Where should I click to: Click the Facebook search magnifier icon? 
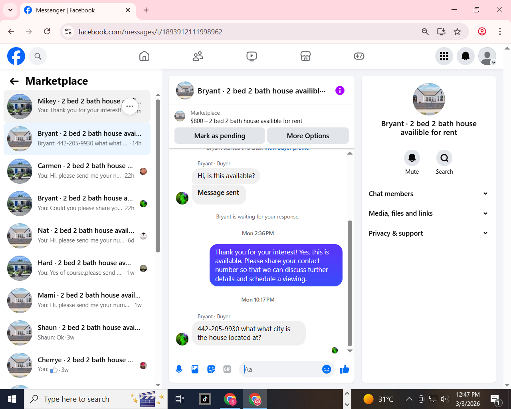[38, 56]
